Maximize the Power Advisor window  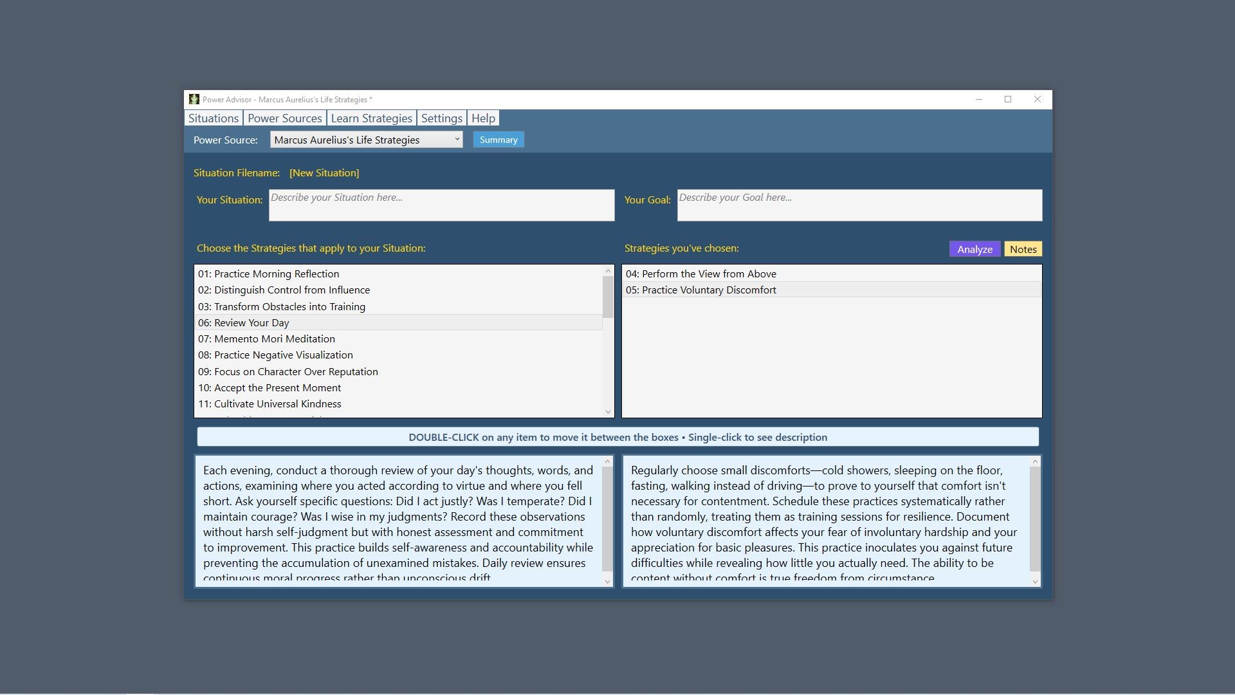click(x=1008, y=99)
